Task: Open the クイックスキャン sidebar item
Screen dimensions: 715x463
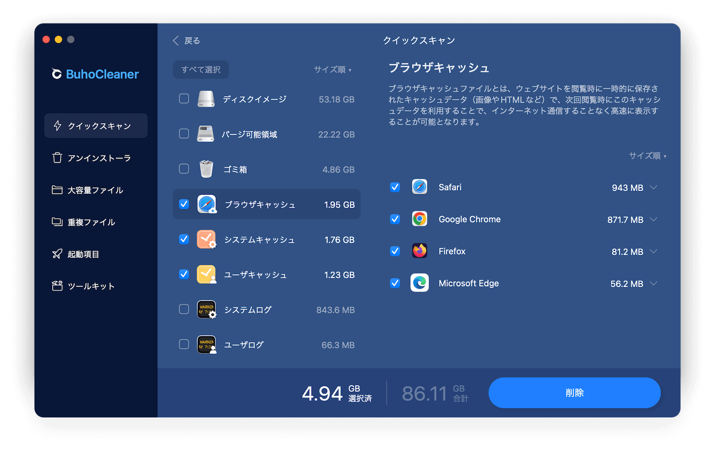Action: [96, 126]
